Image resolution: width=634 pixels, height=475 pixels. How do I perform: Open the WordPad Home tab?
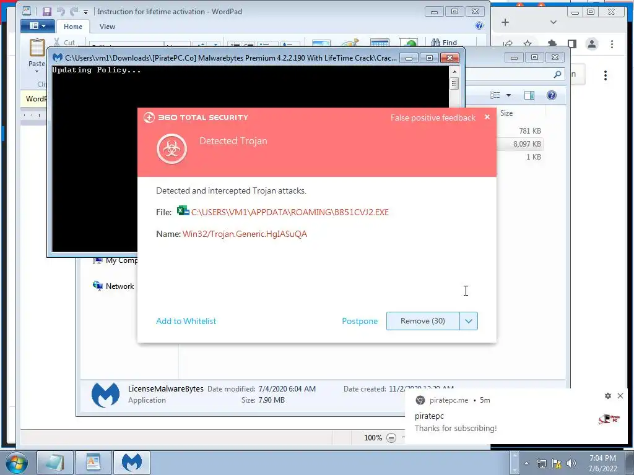click(73, 27)
